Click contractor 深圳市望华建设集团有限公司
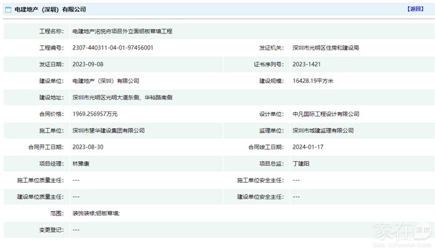Screen dimensions: 435x249 108,131
